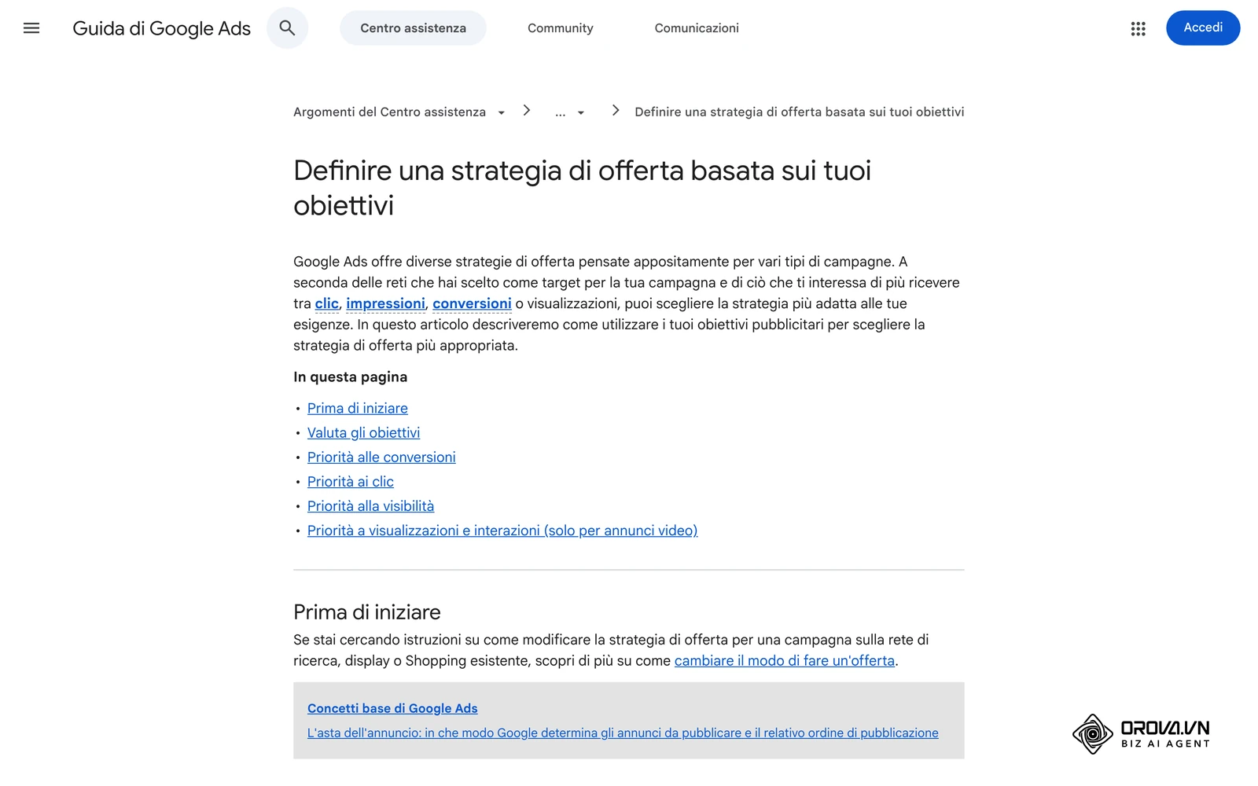
Task: Open Concetti base di Google Ads link
Action: coord(392,708)
